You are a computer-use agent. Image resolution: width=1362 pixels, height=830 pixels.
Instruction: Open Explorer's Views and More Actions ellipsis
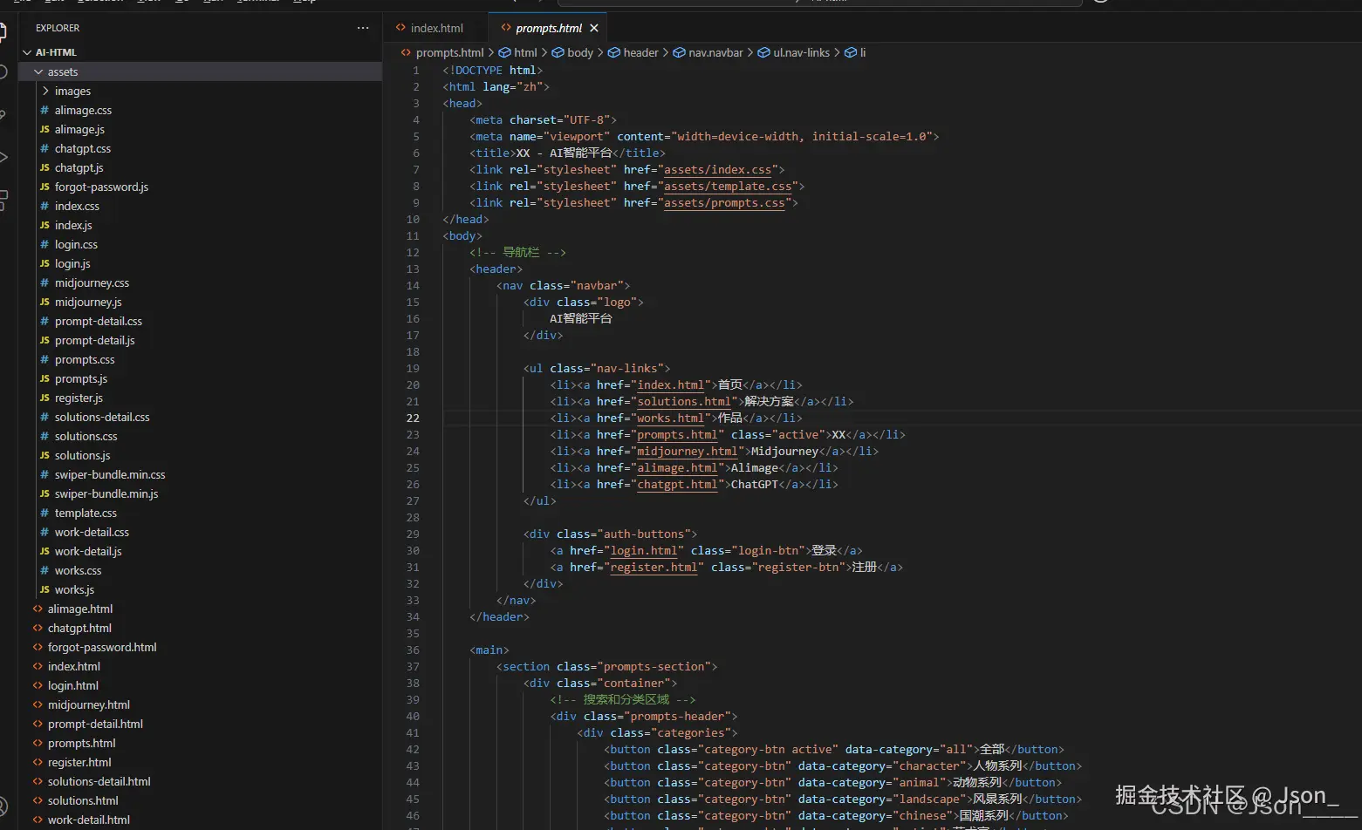[363, 28]
